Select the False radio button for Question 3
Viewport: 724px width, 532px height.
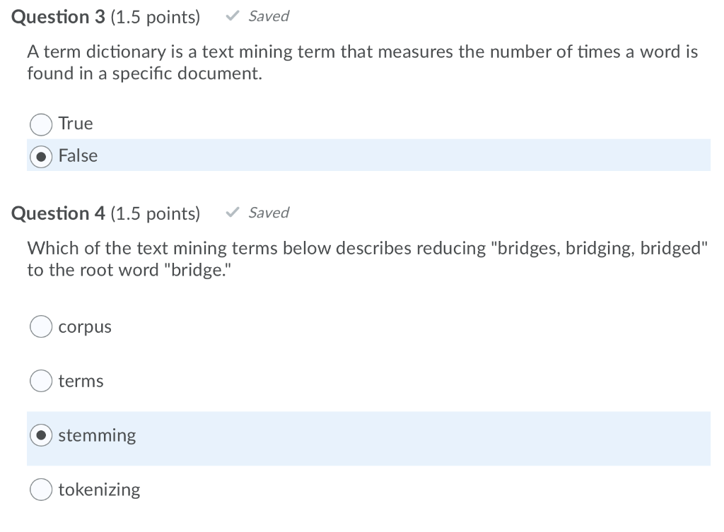coord(40,156)
